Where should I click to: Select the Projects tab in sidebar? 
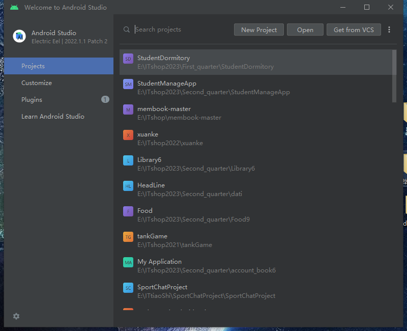(x=59, y=66)
